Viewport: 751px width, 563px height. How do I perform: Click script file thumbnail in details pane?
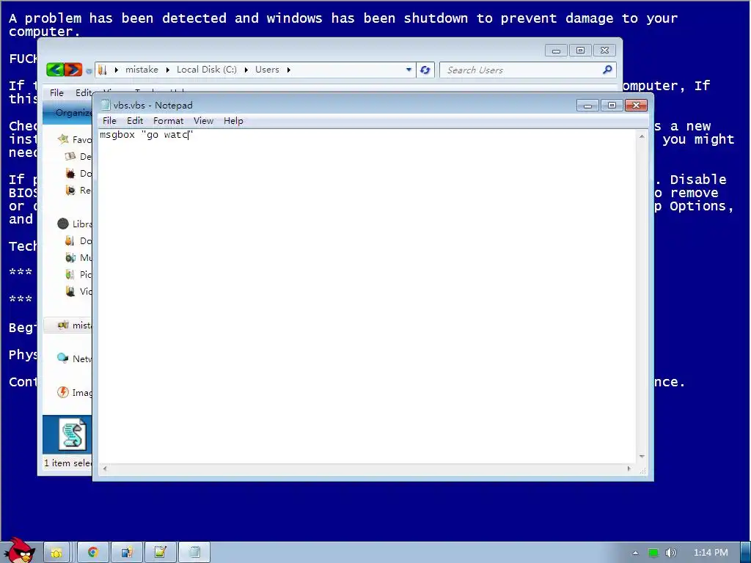click(x=73, y=434)
